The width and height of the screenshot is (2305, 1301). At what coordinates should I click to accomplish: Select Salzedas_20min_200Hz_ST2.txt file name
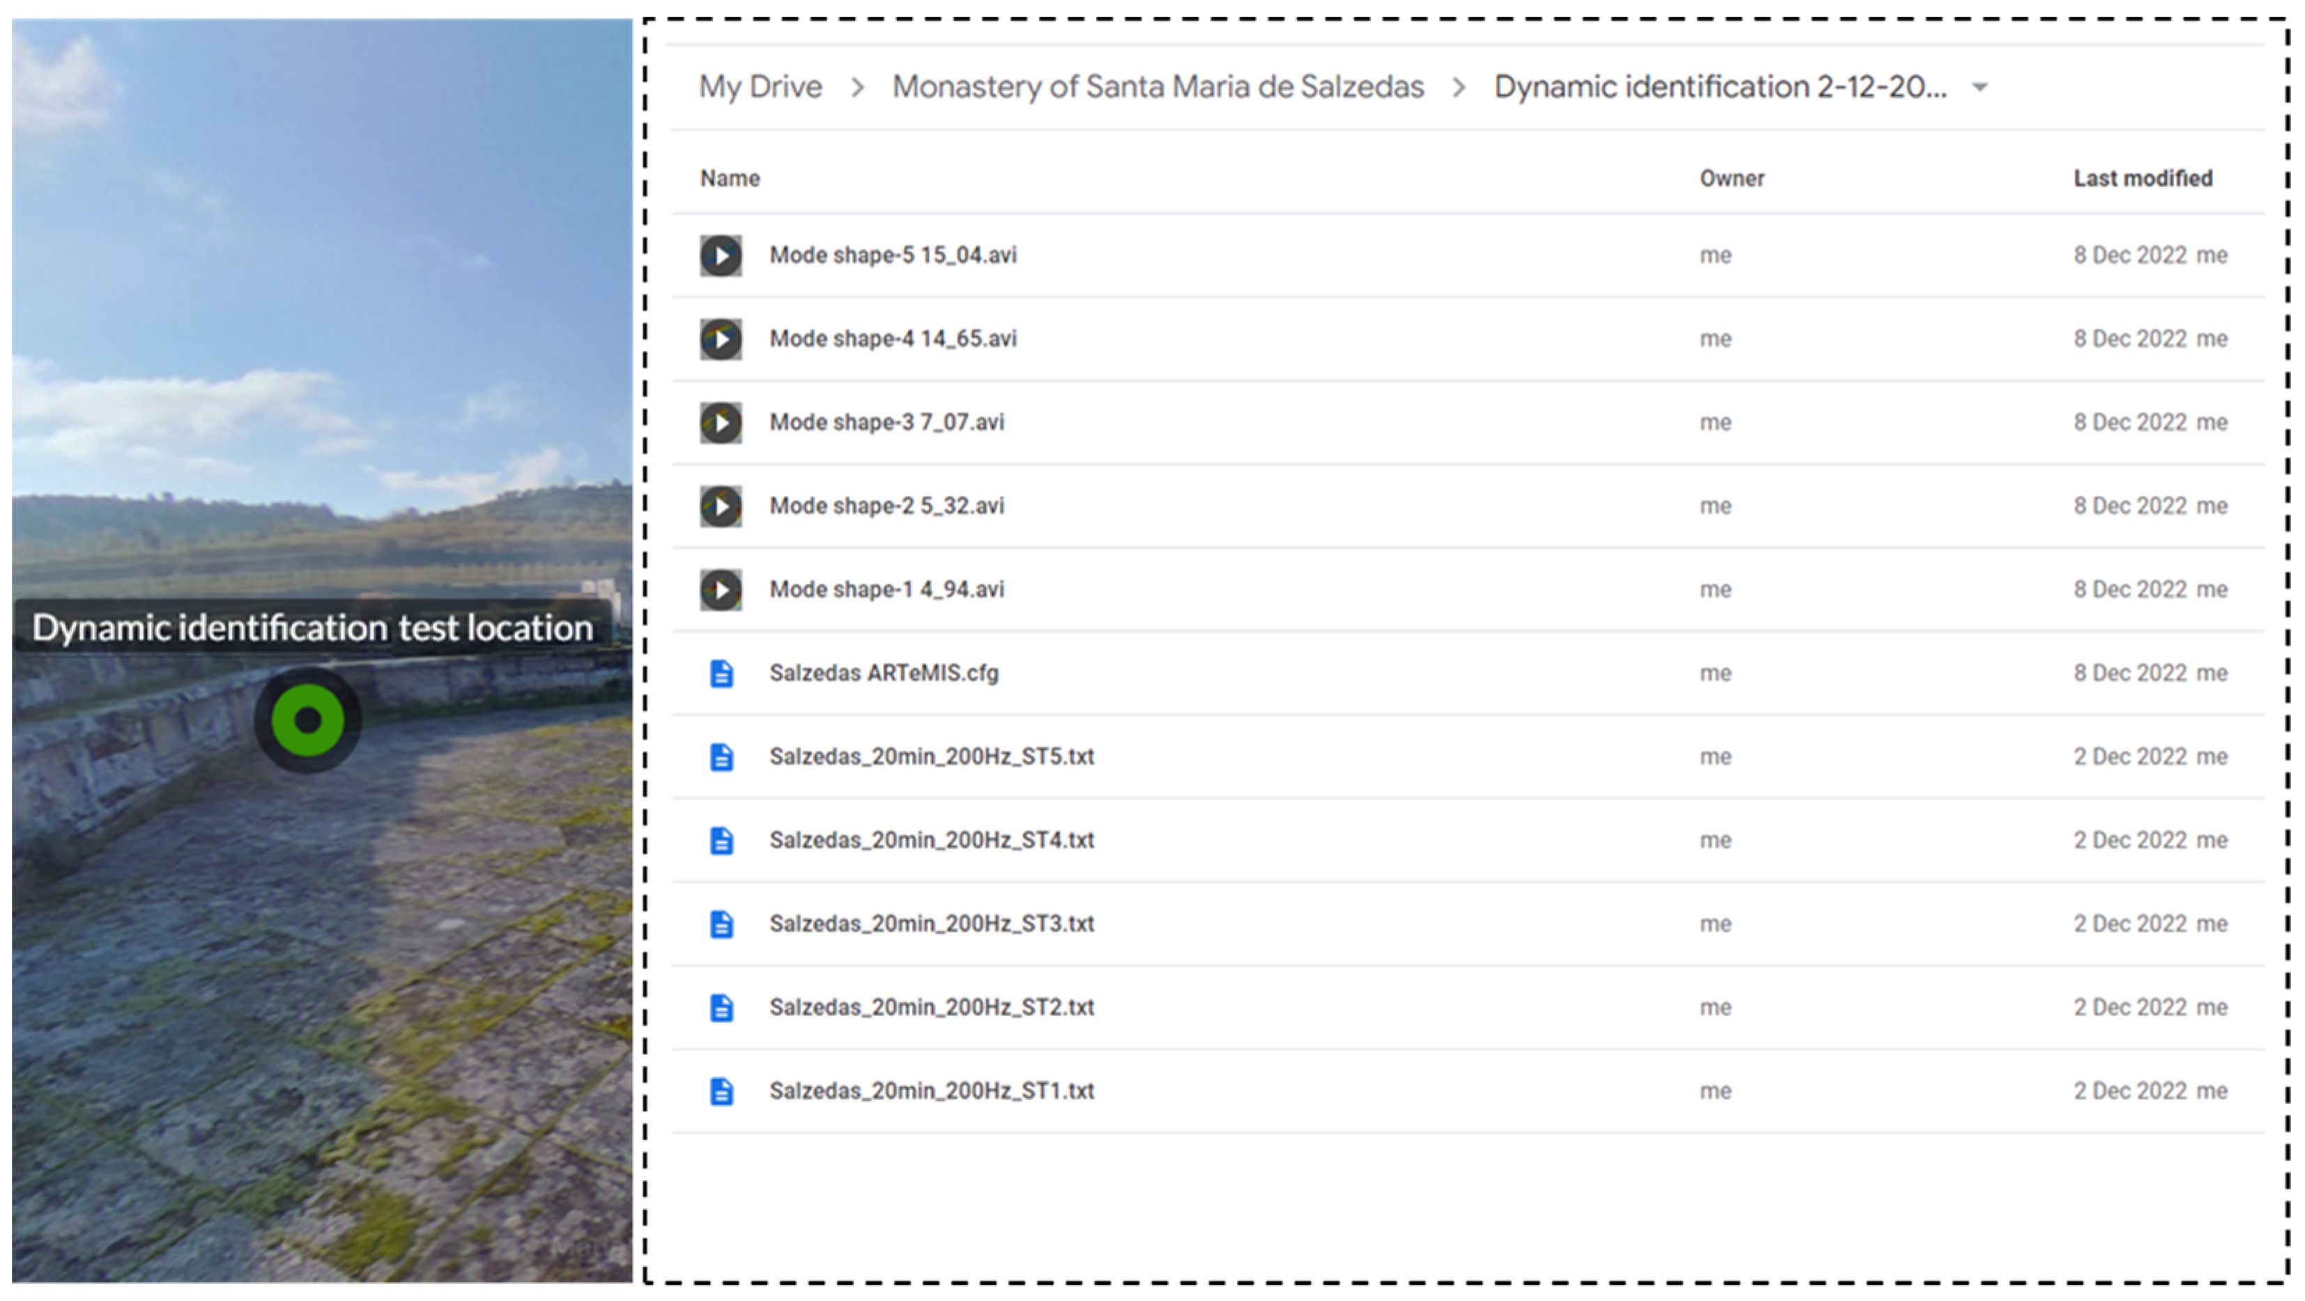[x=932, y=1008]
